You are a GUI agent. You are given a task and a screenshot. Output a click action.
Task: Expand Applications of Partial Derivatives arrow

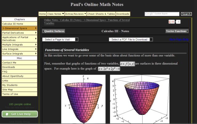(36, 39)
